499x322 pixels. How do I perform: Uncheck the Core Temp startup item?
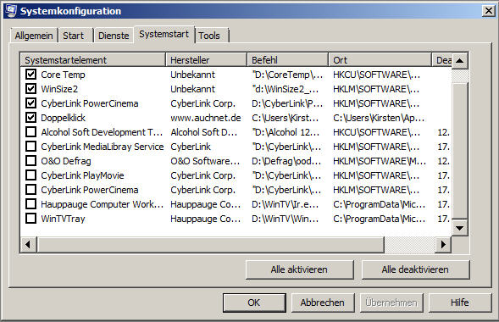pyautogui.click(x=30, y=75)
